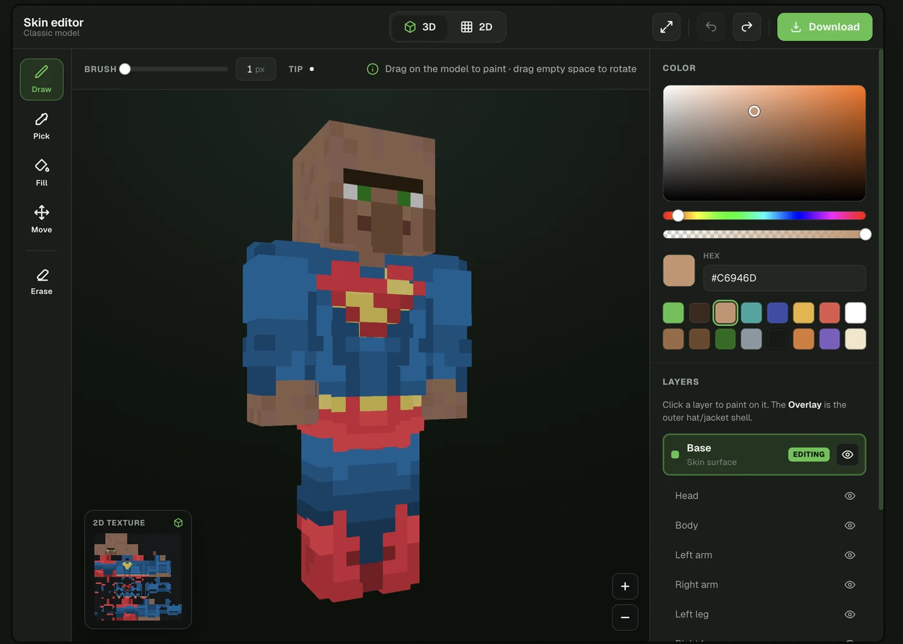Open the 2D texture thumbnail preview

click(x=138, y=577)
